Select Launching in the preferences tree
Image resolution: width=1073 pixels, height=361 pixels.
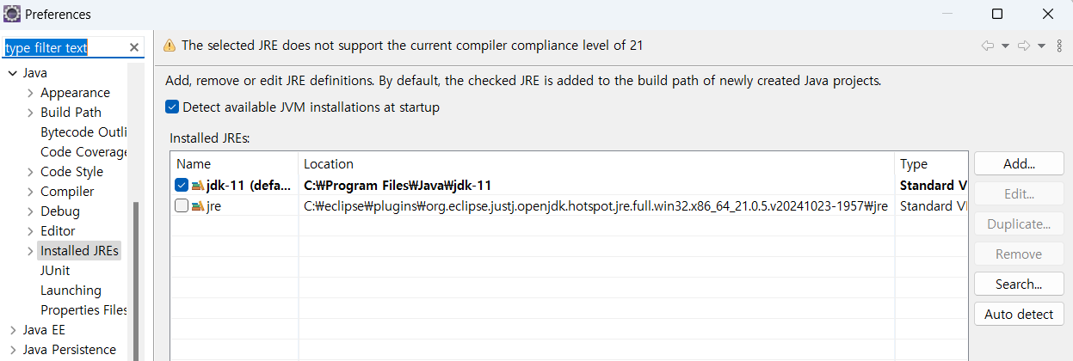pos(71,291)
